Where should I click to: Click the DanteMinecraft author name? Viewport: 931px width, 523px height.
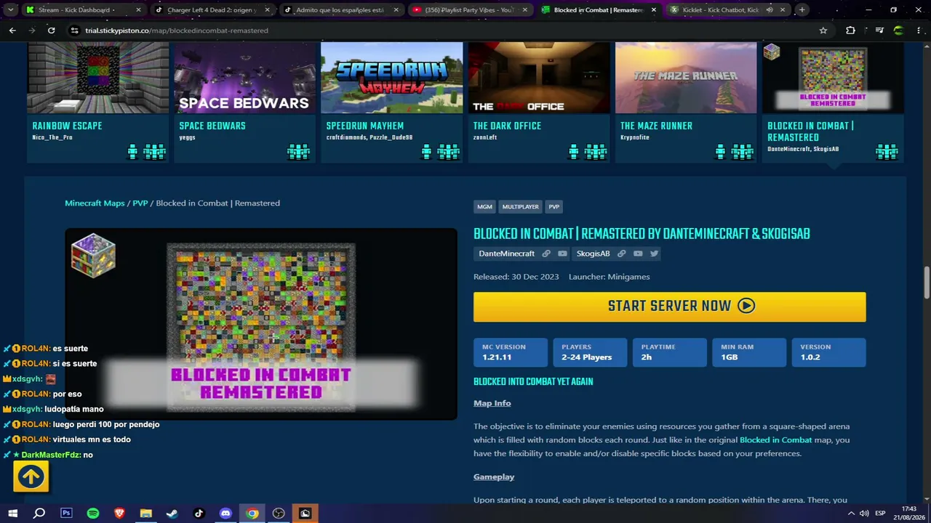506,254
